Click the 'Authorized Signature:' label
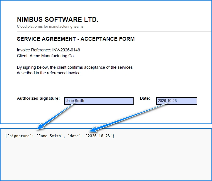 pyautogui.click(x=38, y=98)
